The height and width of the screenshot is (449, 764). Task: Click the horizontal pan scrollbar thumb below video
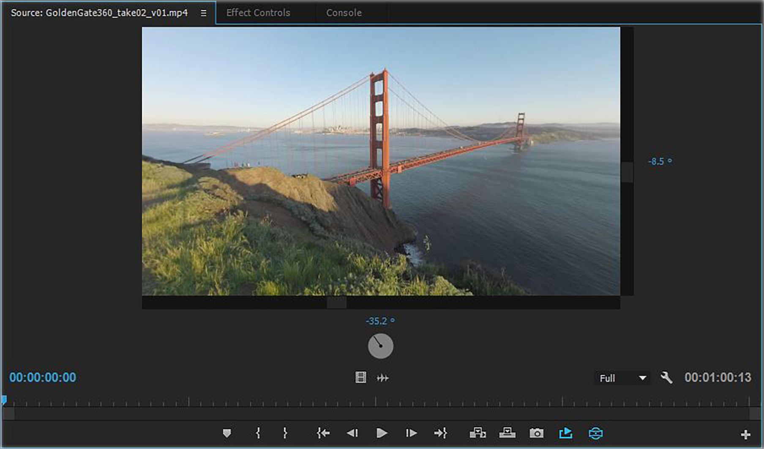(337, 302)
